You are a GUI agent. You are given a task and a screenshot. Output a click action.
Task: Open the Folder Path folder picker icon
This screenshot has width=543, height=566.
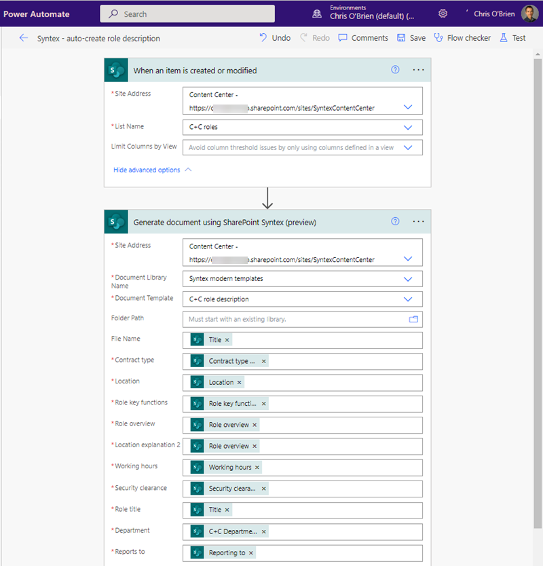pyautogui.click(x=413, y=319)
